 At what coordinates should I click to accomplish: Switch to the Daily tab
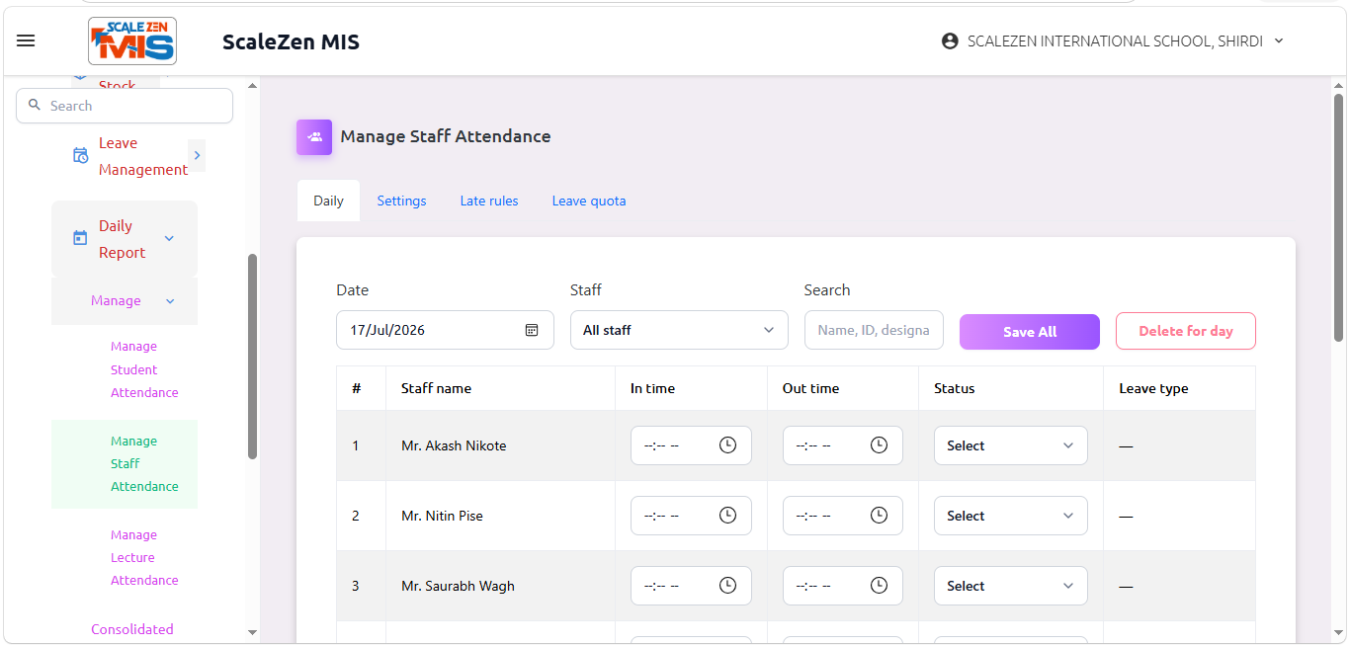(x=328, y=201)
